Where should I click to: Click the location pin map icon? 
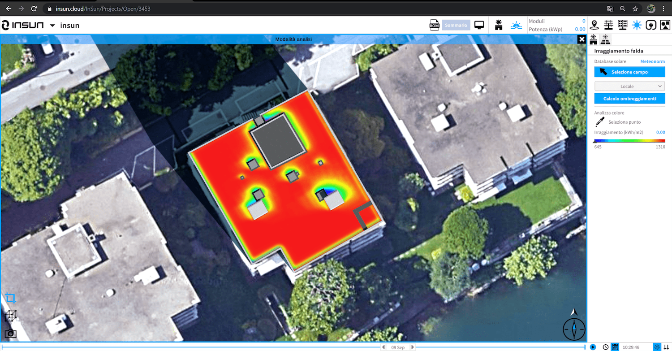(594, 25)
